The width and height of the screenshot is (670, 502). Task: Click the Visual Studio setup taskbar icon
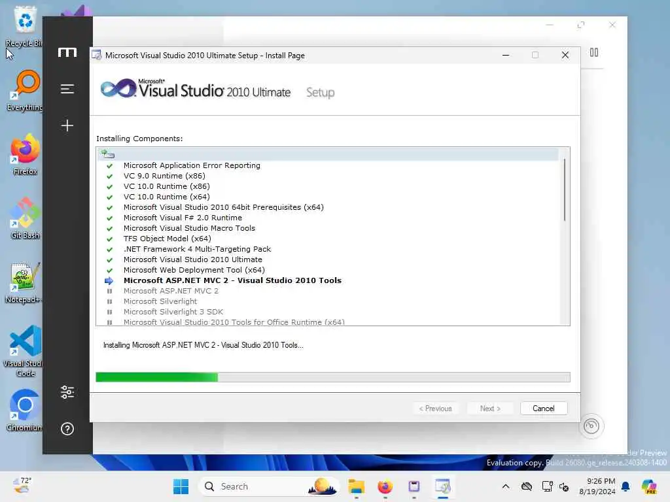(443, 486)
